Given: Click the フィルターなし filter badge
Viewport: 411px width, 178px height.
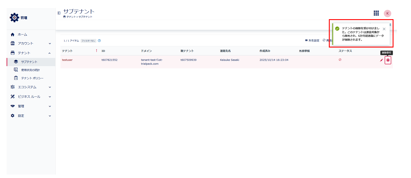Looking at the screenshot, I should [88, 41].
